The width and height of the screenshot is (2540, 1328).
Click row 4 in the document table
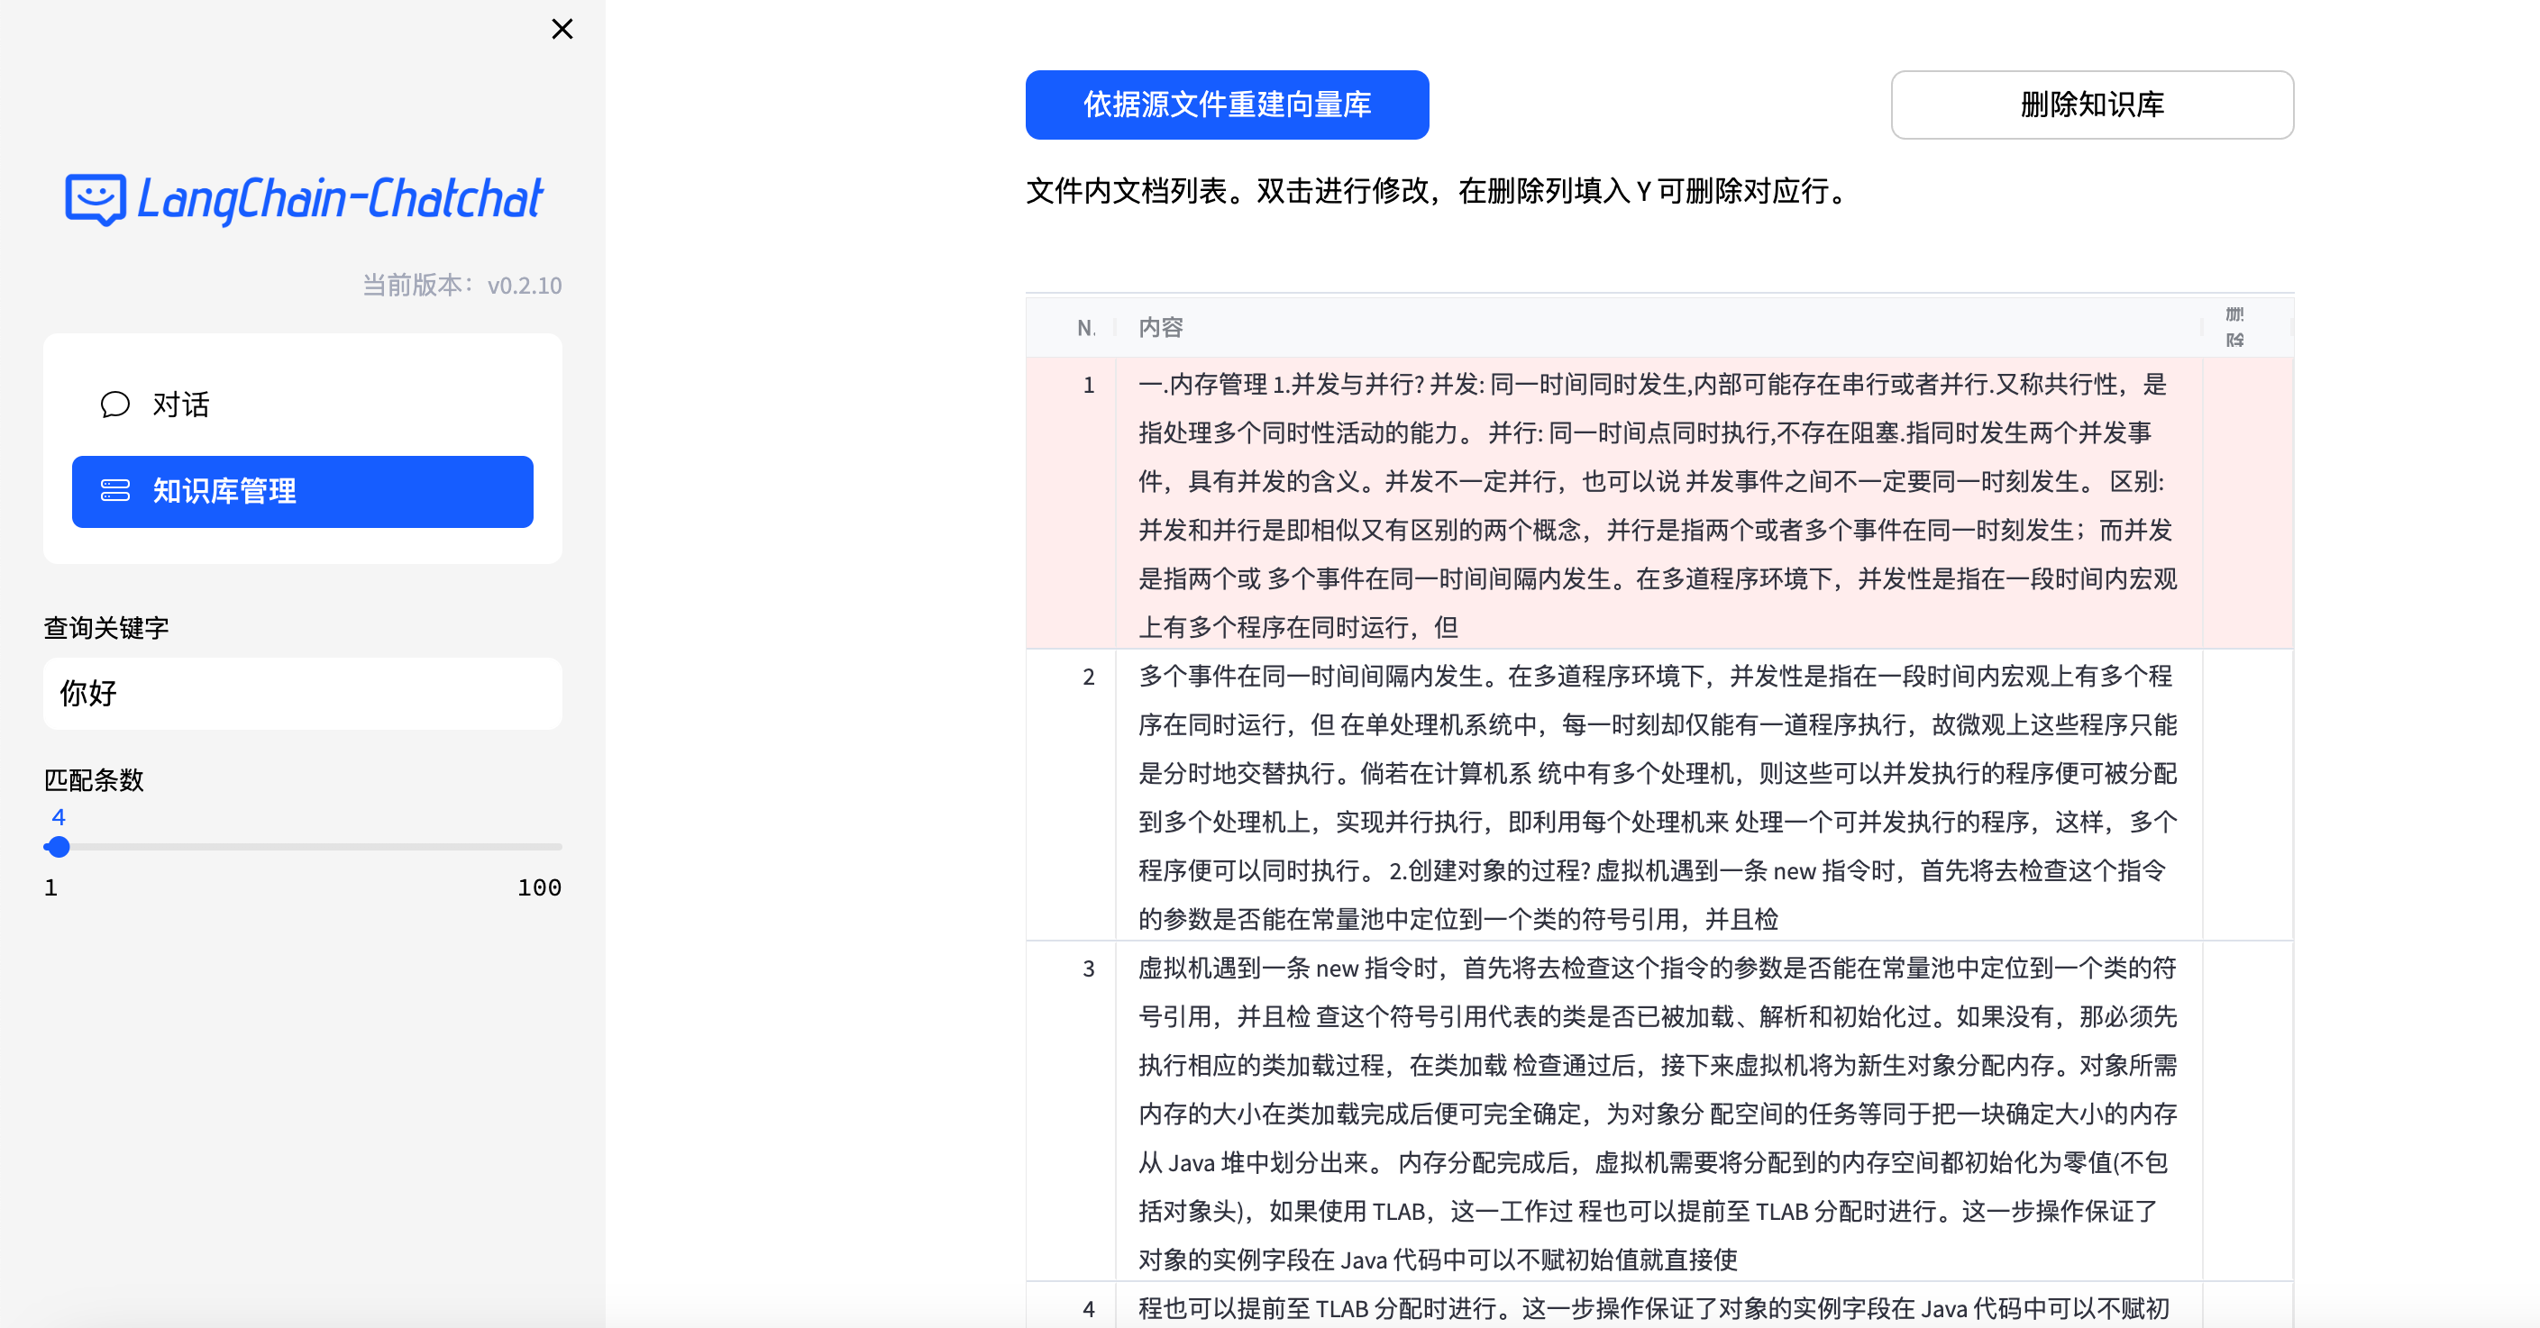(1657, 1309)
